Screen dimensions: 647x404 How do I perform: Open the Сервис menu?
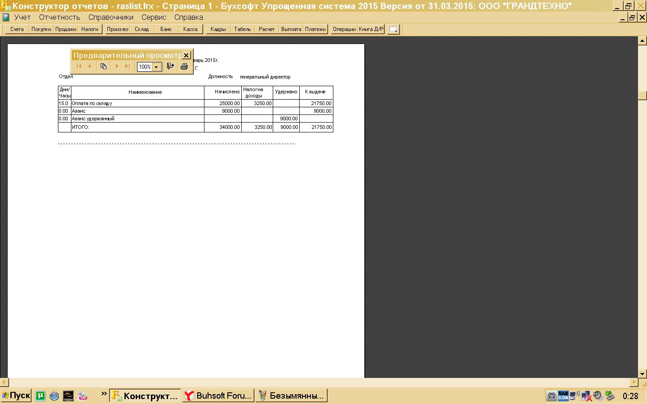[154, 17]
